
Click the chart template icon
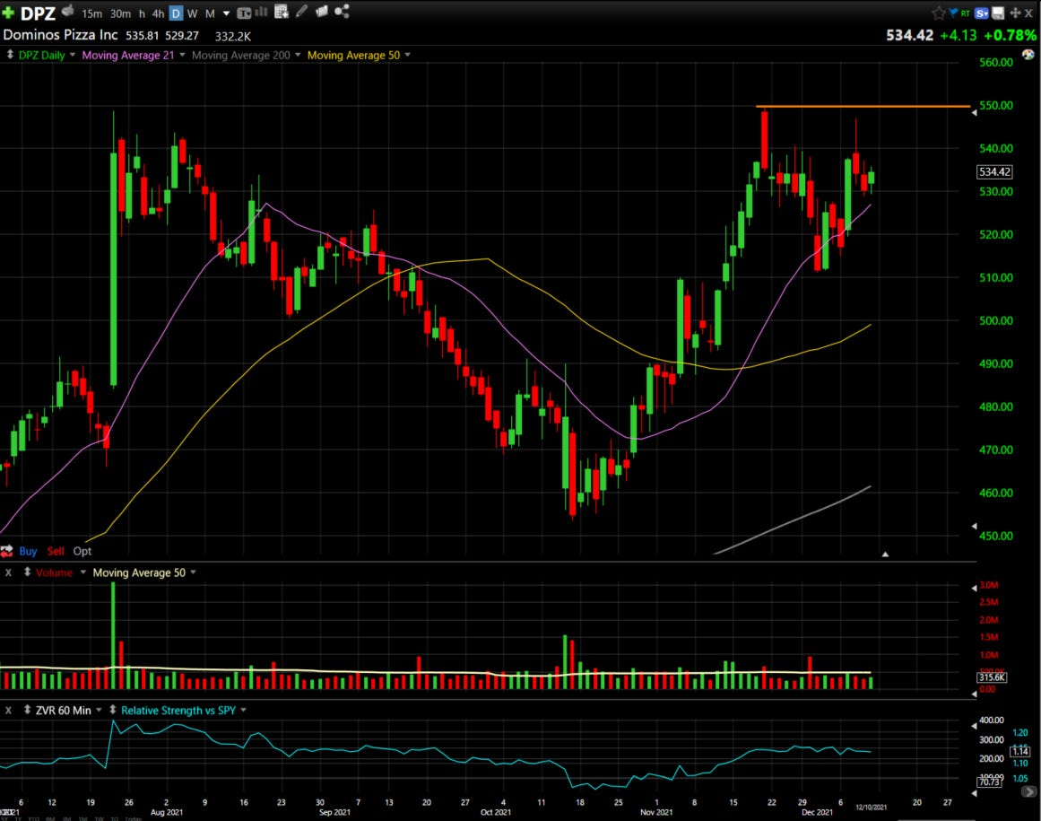(244, 13)
